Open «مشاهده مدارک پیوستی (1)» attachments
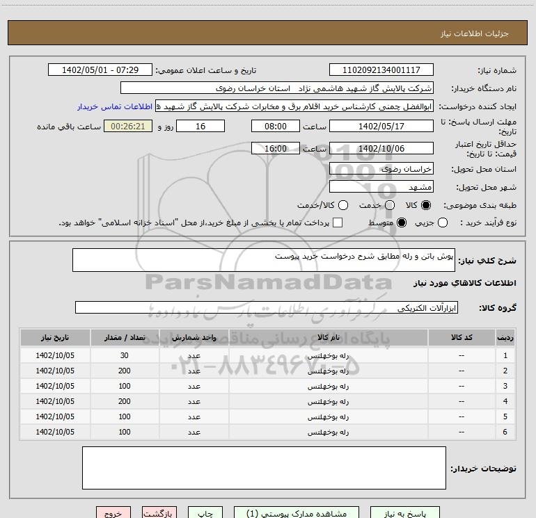Image resolution: width=536 pixels, height=518 pixels. pyautogui.click(x=301, y=513)
